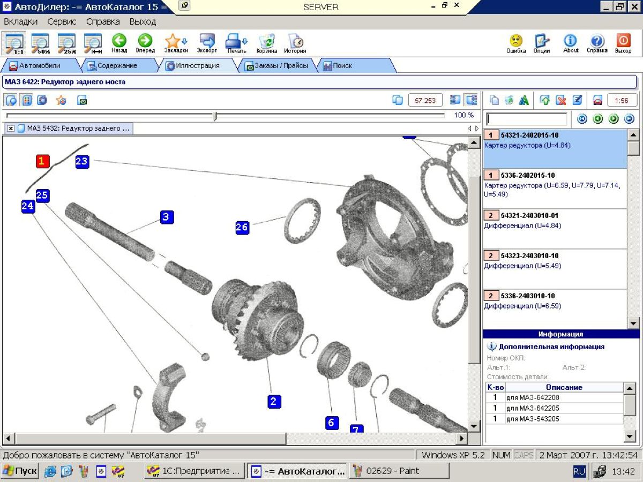Go to next part with green arrow
This screenshot has width=643, height=482.
[x=614, y=119]
